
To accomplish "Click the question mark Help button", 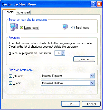I will (x=93, y=4).
